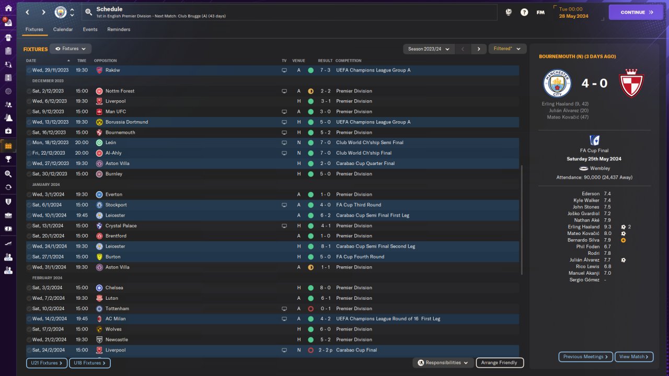This screenshot has height=376, width=669.
Task: Switch to the Fixtures tab
Action: pos(34,29)
